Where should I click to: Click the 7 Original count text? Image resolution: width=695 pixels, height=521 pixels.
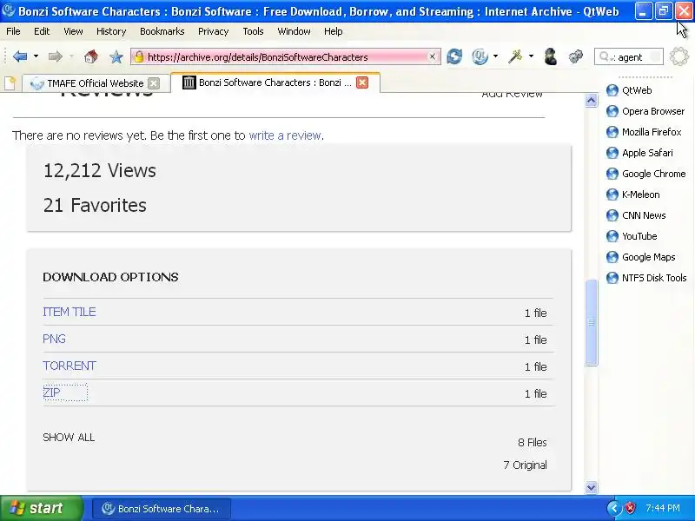click(x=526, y=465)
